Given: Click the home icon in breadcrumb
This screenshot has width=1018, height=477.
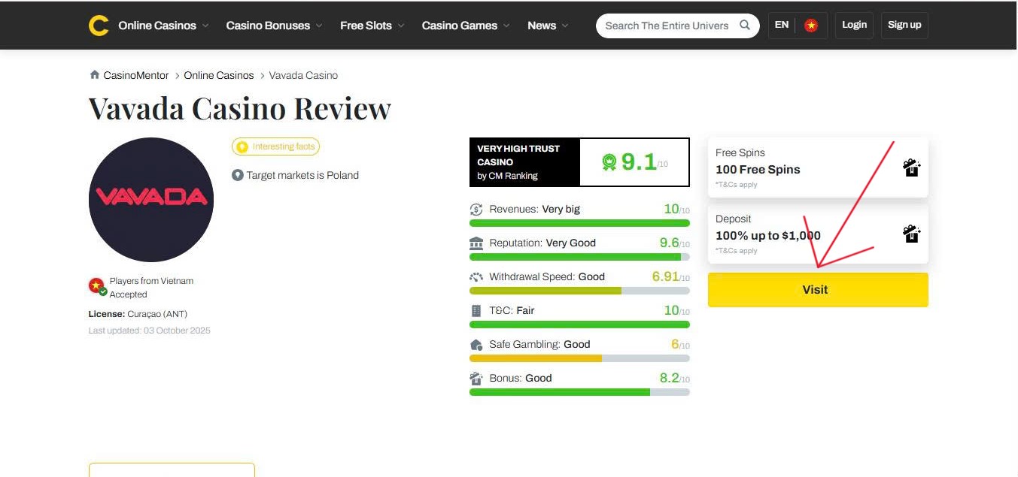Looking at the screenshot, I should (x=94, y=74).
